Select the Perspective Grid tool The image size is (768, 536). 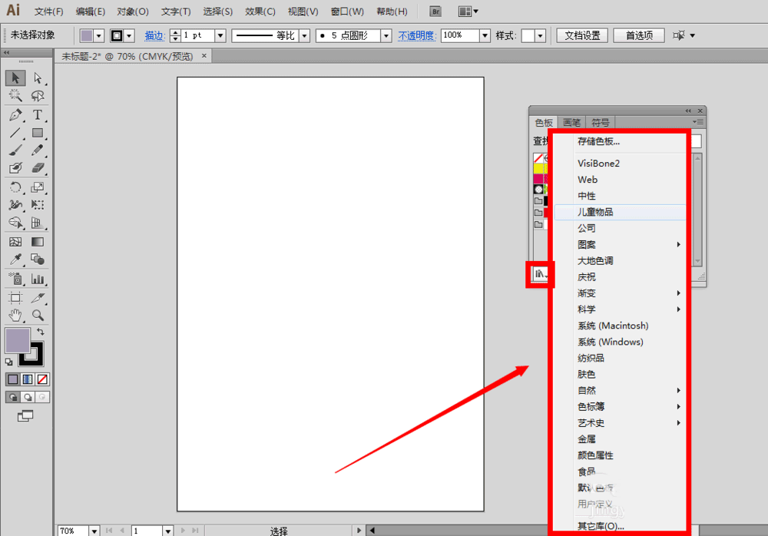[x=38, y=223]
